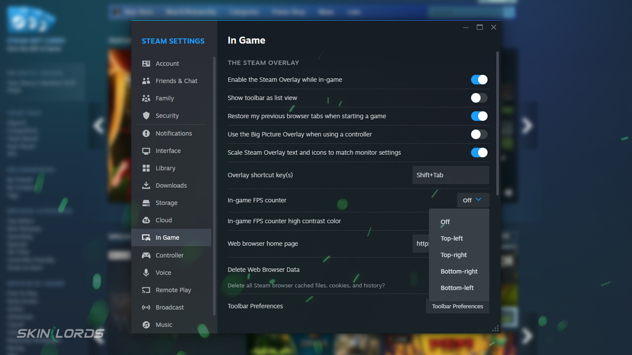
Task: Open the Library settings tab
Action: point(171,168)
